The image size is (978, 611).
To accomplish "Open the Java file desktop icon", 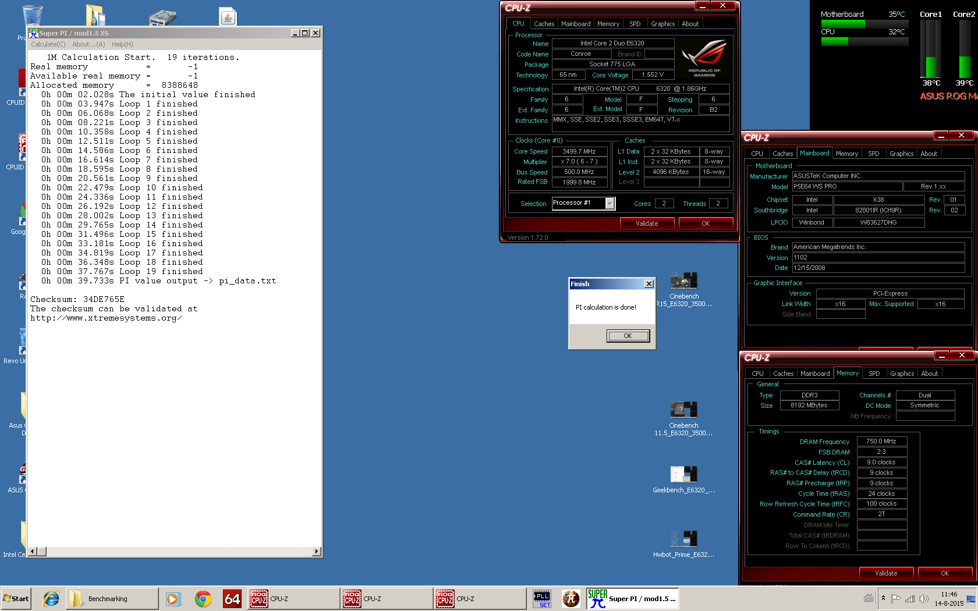I will click(x=228, y=16).
